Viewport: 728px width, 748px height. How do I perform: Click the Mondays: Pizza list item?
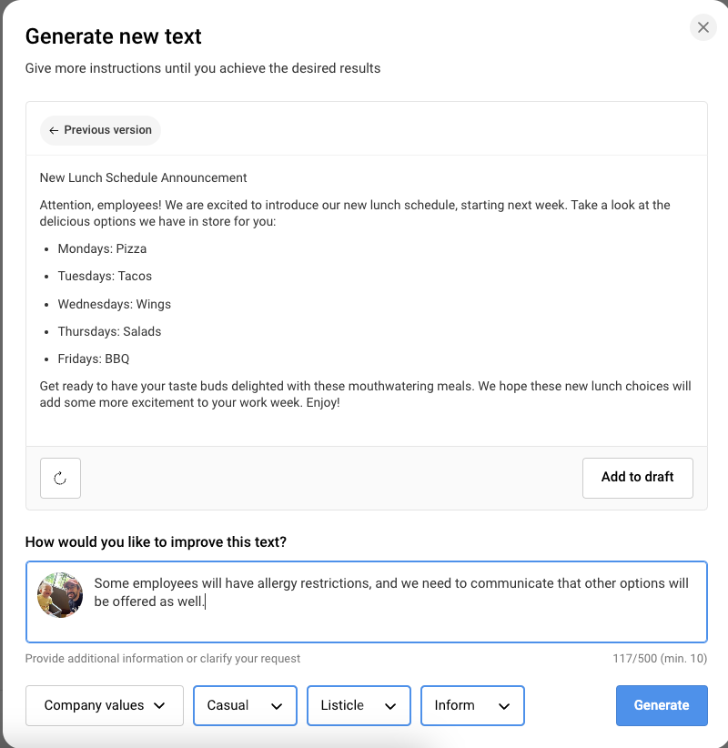[102, 248]
